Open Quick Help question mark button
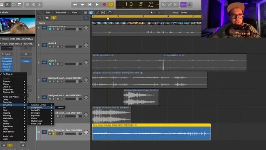Image resolution: width=266 pixels, height=150 pixels. (14, 5)
